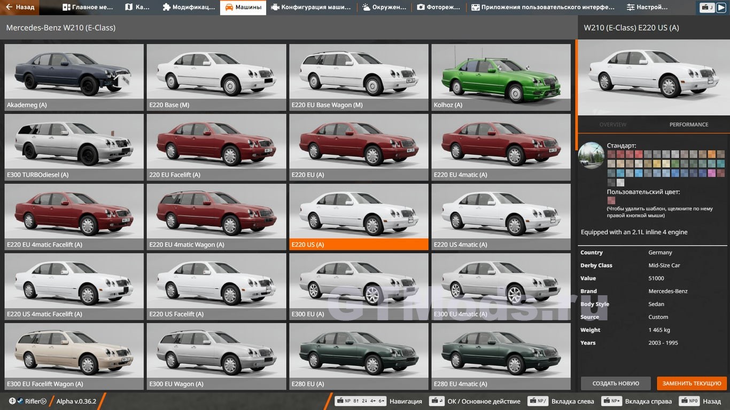
Task: Go back with the Назад arrow
Action: click(20, 7)
